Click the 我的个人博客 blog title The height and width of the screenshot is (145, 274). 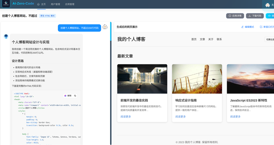[131, 39]
